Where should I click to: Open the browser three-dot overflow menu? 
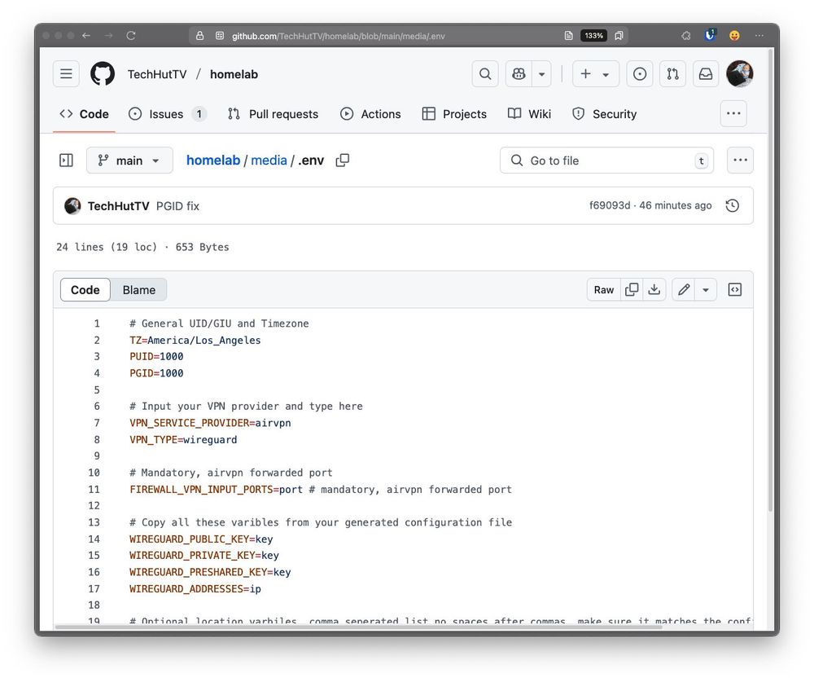759,35
